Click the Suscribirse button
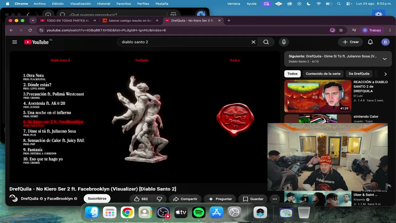The image size is (396, 223). 97,199
